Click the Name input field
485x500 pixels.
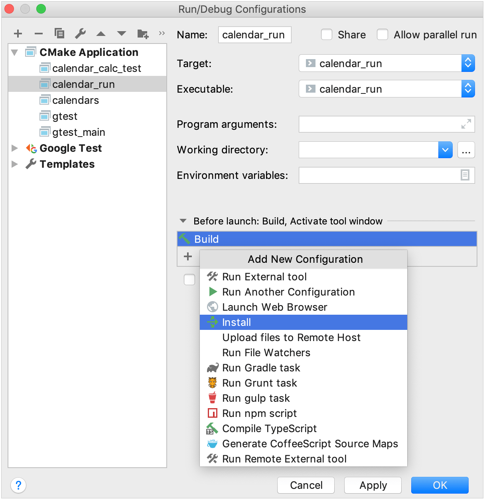tap(254, 35)
